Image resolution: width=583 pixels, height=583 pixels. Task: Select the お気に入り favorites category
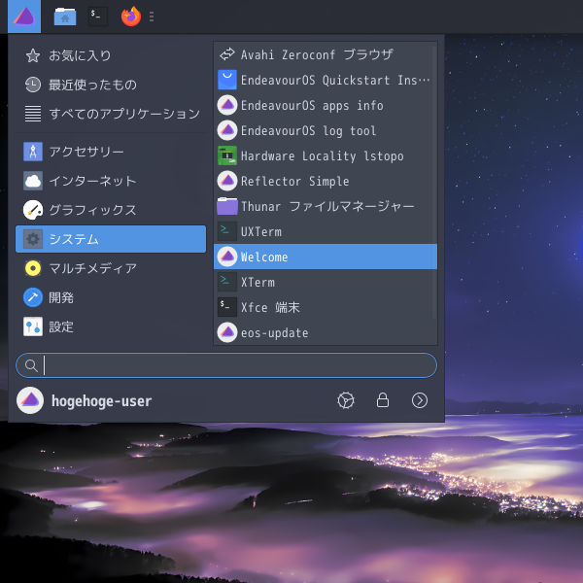[111, 55]
